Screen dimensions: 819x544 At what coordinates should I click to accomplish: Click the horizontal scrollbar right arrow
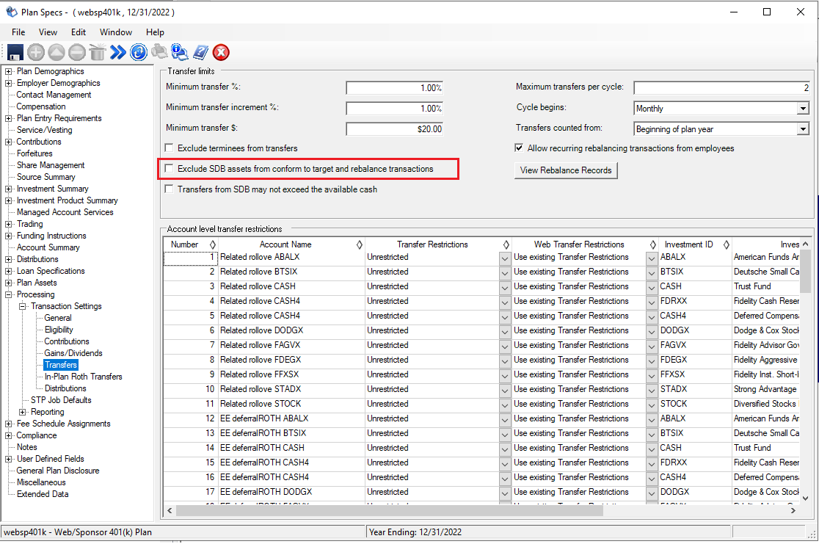click(x=793, y=510)
